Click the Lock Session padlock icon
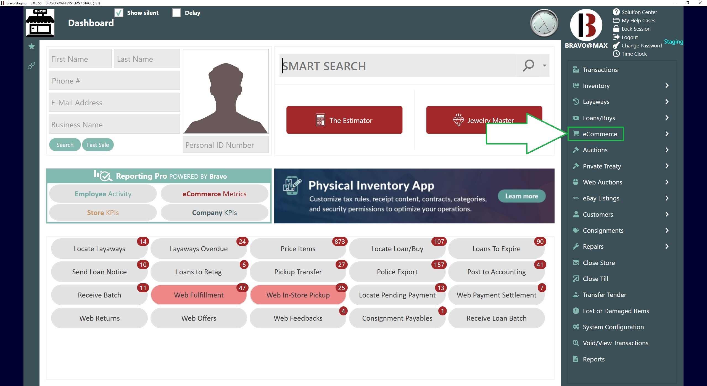 coord(616,29)
